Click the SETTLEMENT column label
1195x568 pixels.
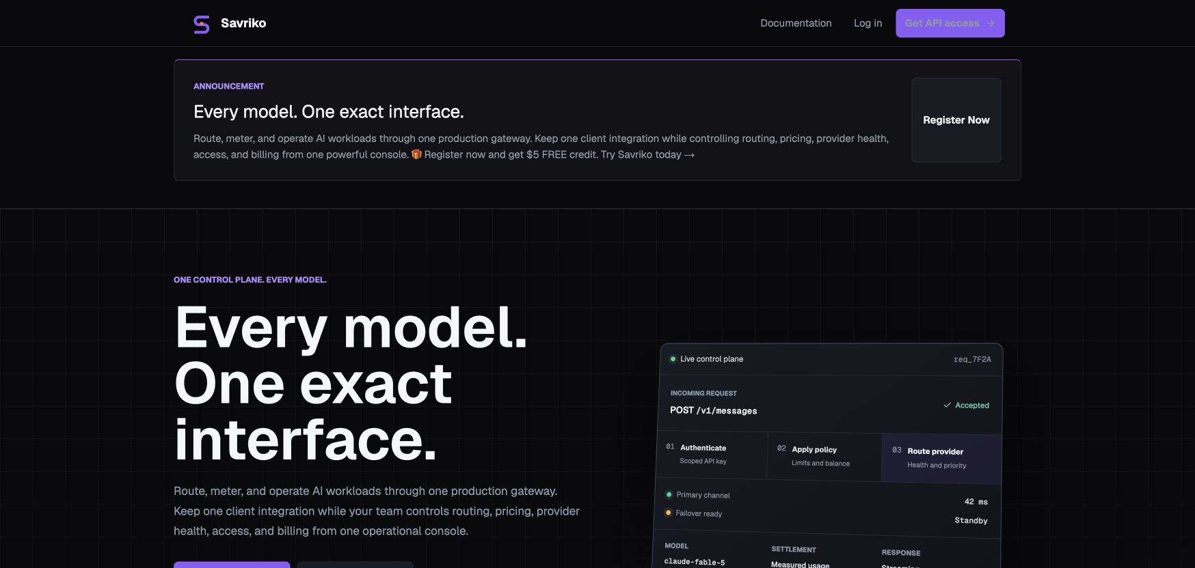[794, 550]
